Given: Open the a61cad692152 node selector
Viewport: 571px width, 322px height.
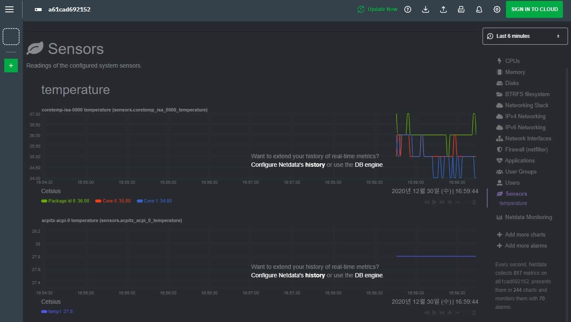Looking at the screenshot, I should click(69, 9).
